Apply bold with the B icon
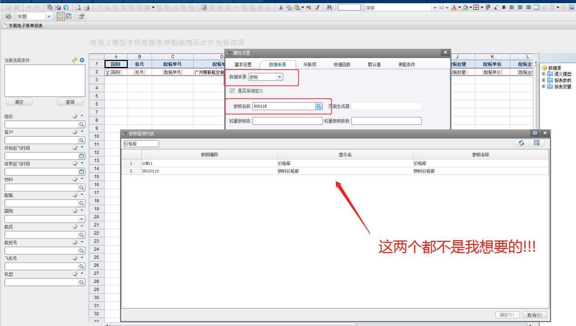This screenshot has width=576, height=326. [504, 7]
